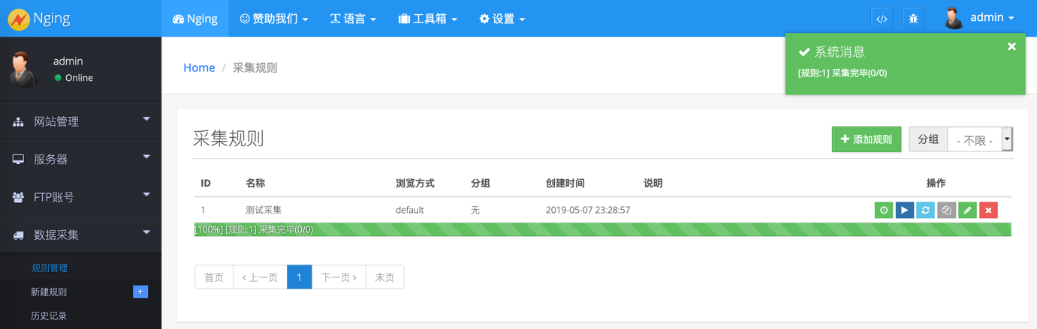The image size is (1037, 329).
Task: Click the bug report icon button
Action: click(913, 19)
